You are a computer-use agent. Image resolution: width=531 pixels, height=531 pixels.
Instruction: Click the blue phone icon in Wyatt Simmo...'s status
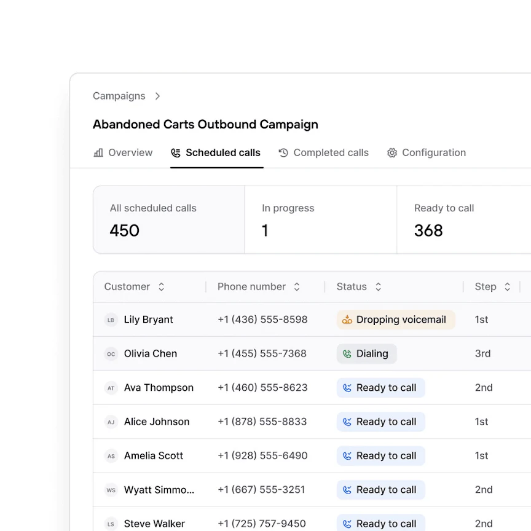[347, 490]
